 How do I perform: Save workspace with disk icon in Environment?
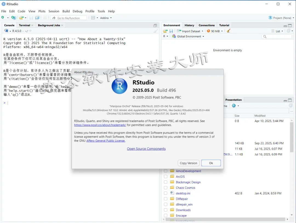(x=171, y=31)
